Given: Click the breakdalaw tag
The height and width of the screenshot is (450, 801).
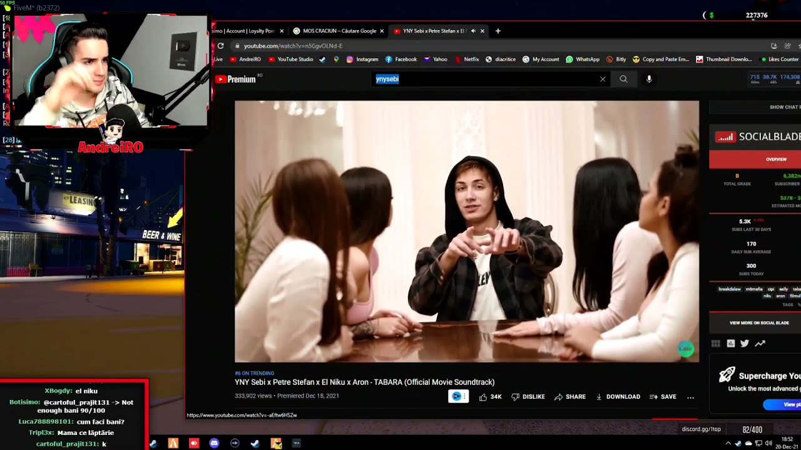Looking at the screenshot, I should tap(730, 289).
